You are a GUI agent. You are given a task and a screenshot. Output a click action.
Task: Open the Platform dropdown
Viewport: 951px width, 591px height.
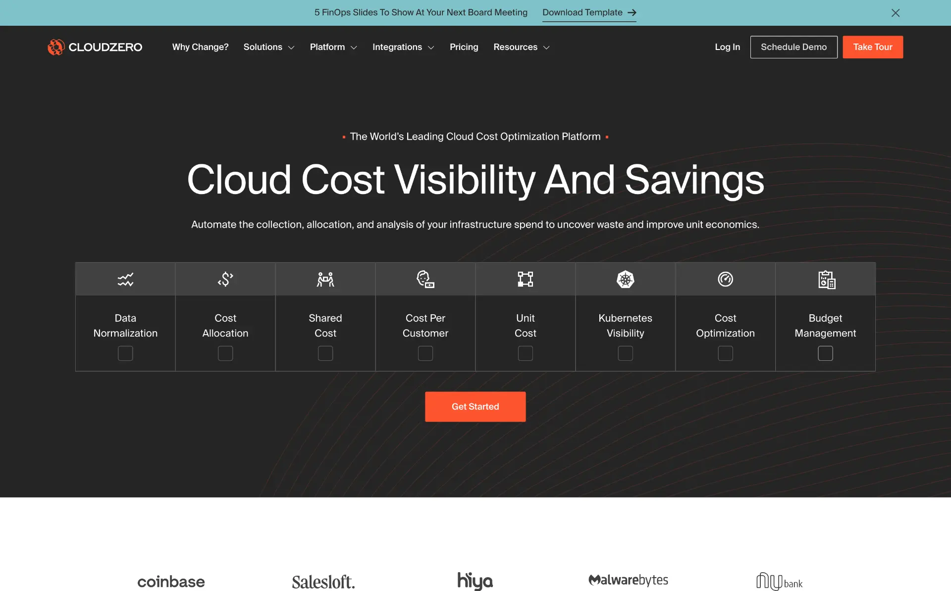[333, 47]
